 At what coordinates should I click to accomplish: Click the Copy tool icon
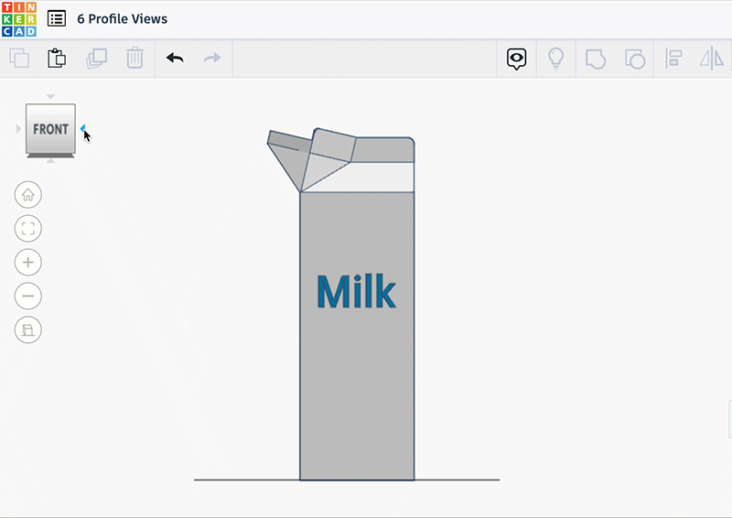[19, 59]
